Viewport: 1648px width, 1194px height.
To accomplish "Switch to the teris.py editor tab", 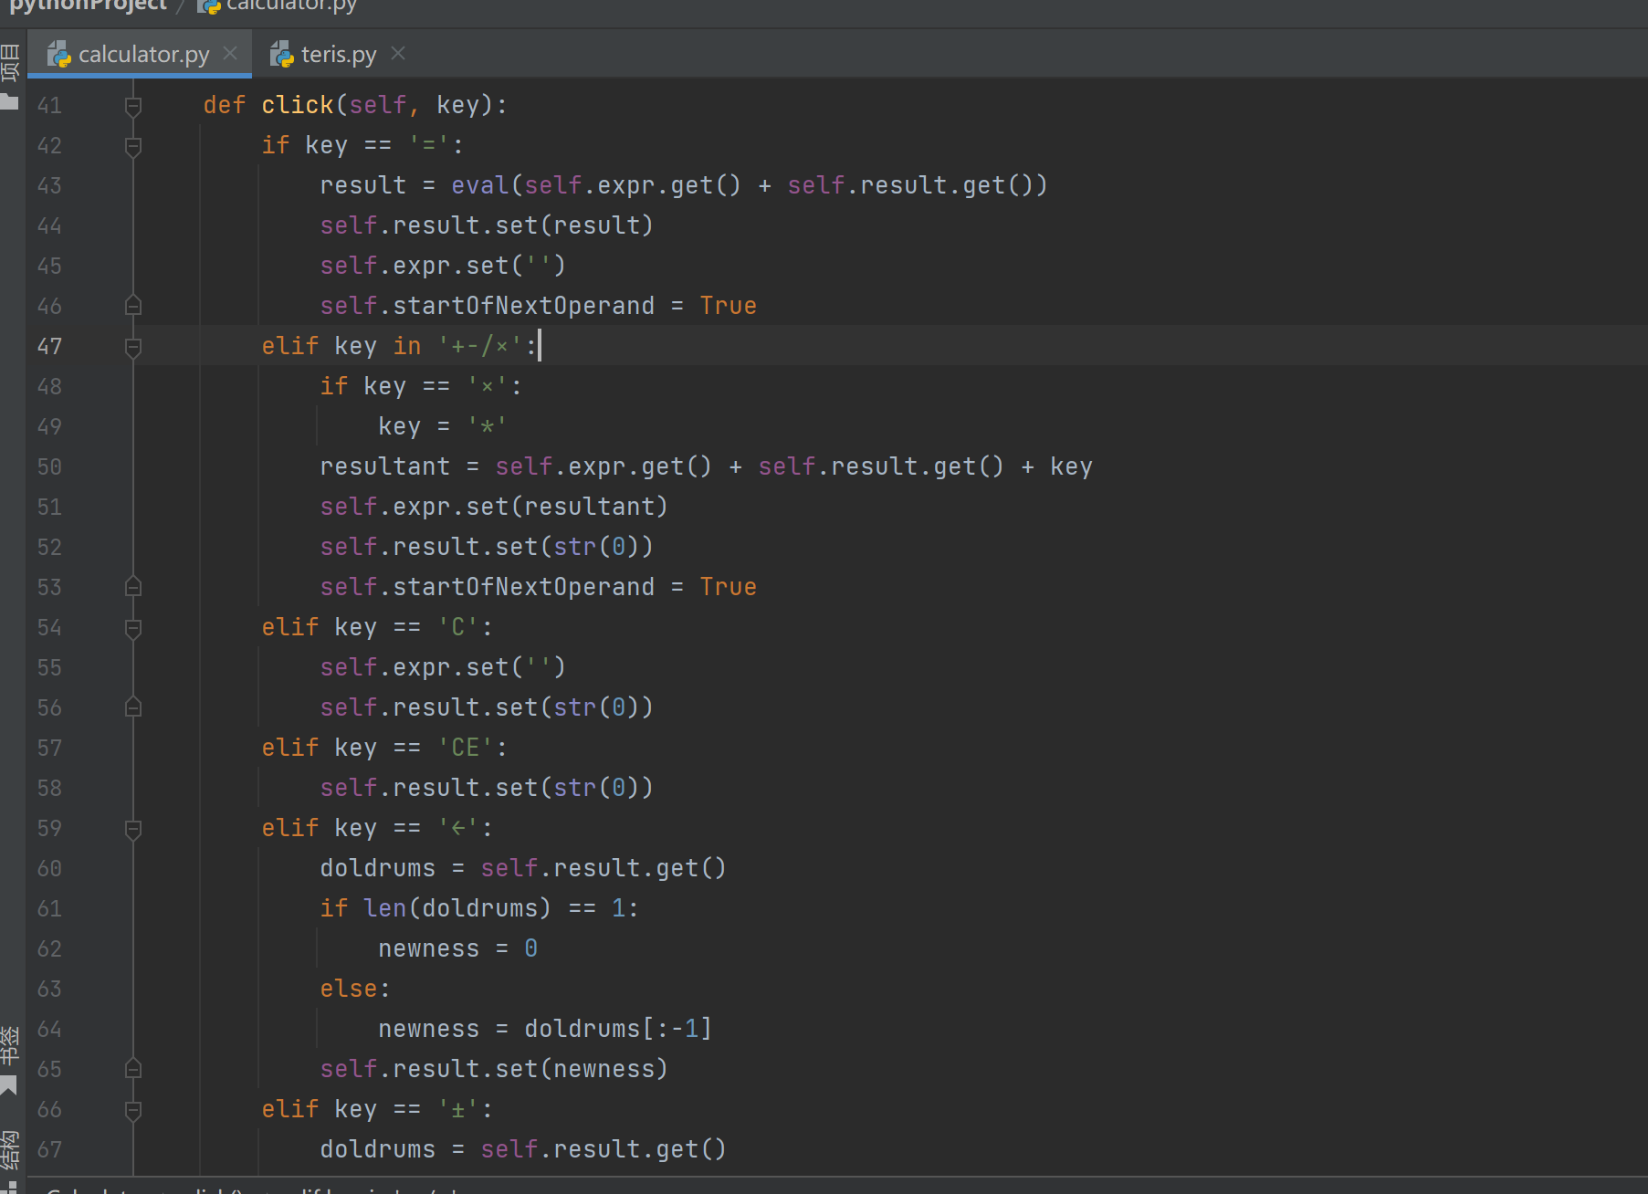I will 337,55.
